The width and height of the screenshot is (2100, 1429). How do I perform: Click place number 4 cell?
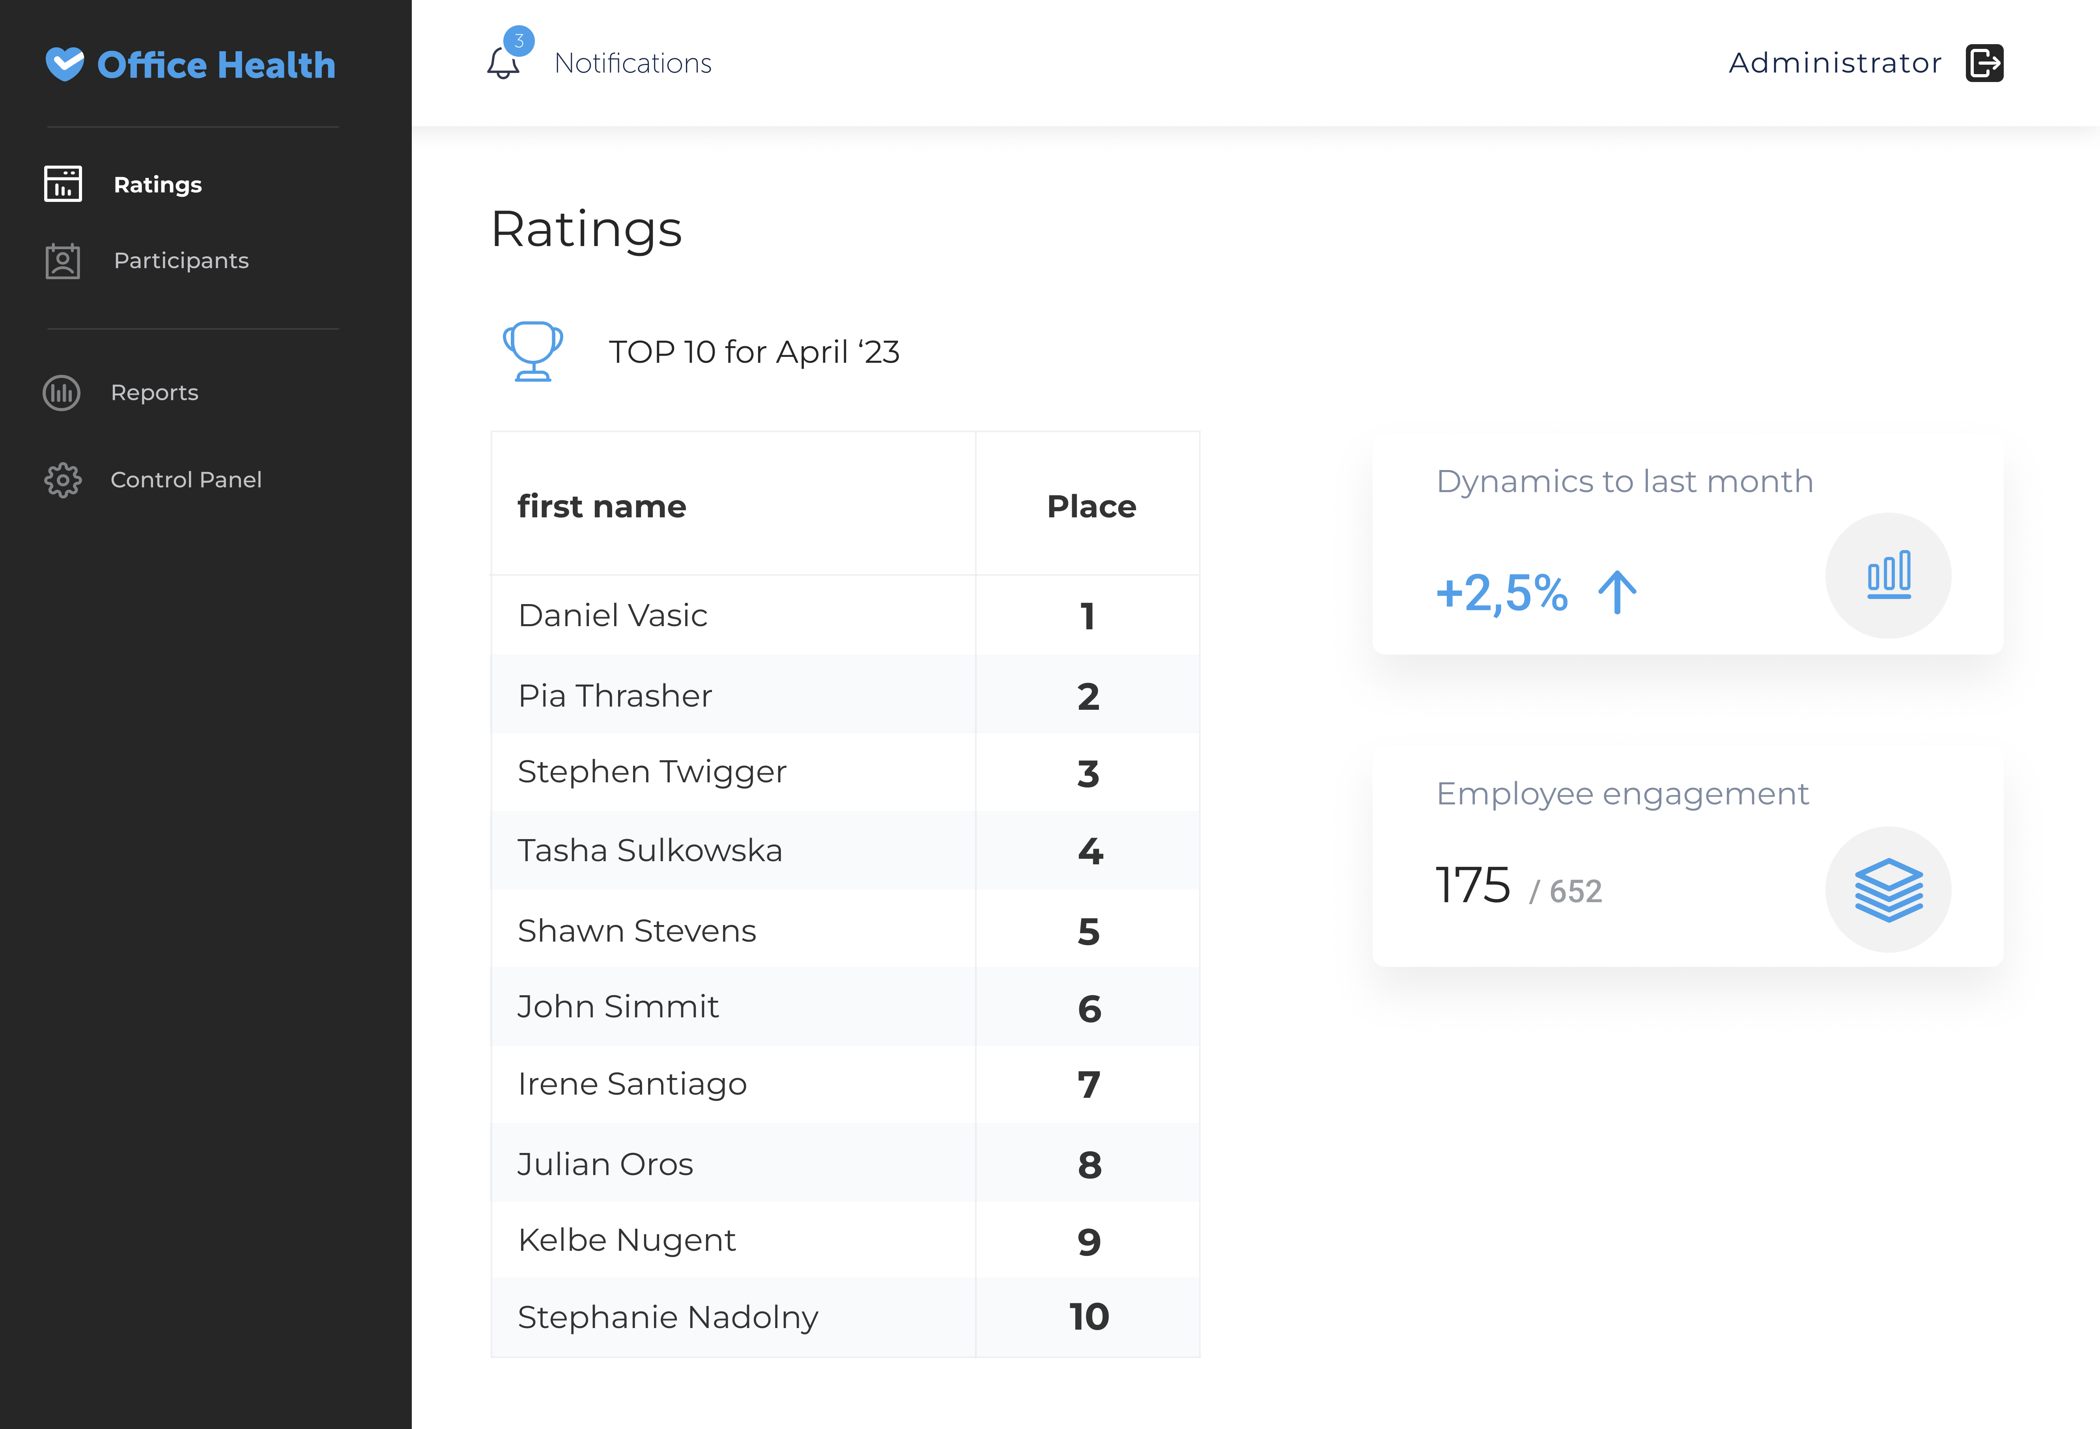[x=1088, y=851]
